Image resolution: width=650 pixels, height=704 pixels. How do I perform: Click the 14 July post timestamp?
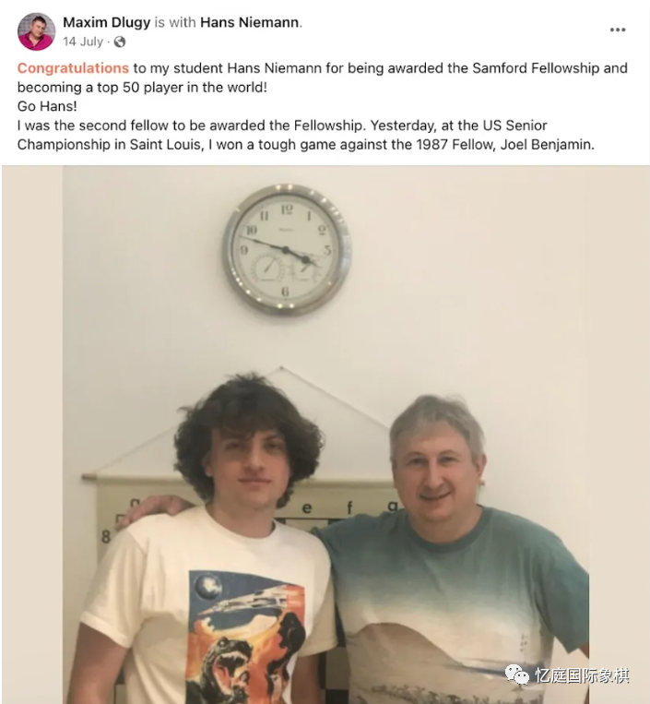(83, 42)
